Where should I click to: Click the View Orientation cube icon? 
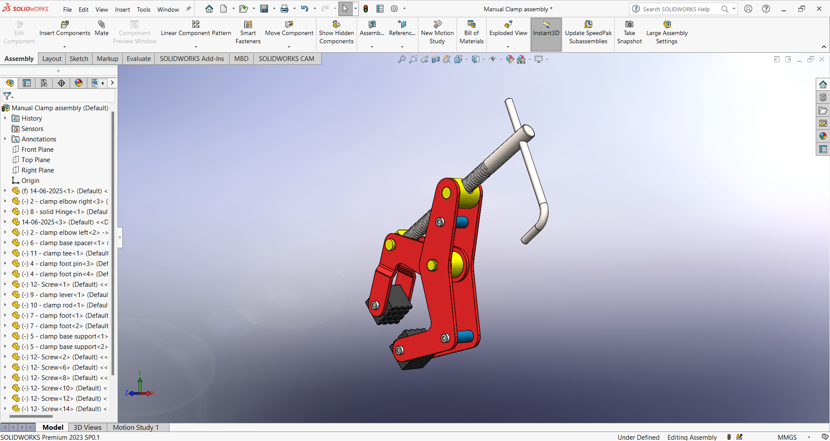(x=459, y=59)
